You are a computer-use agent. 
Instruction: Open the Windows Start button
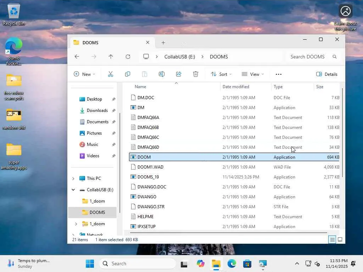coord(90,263)
